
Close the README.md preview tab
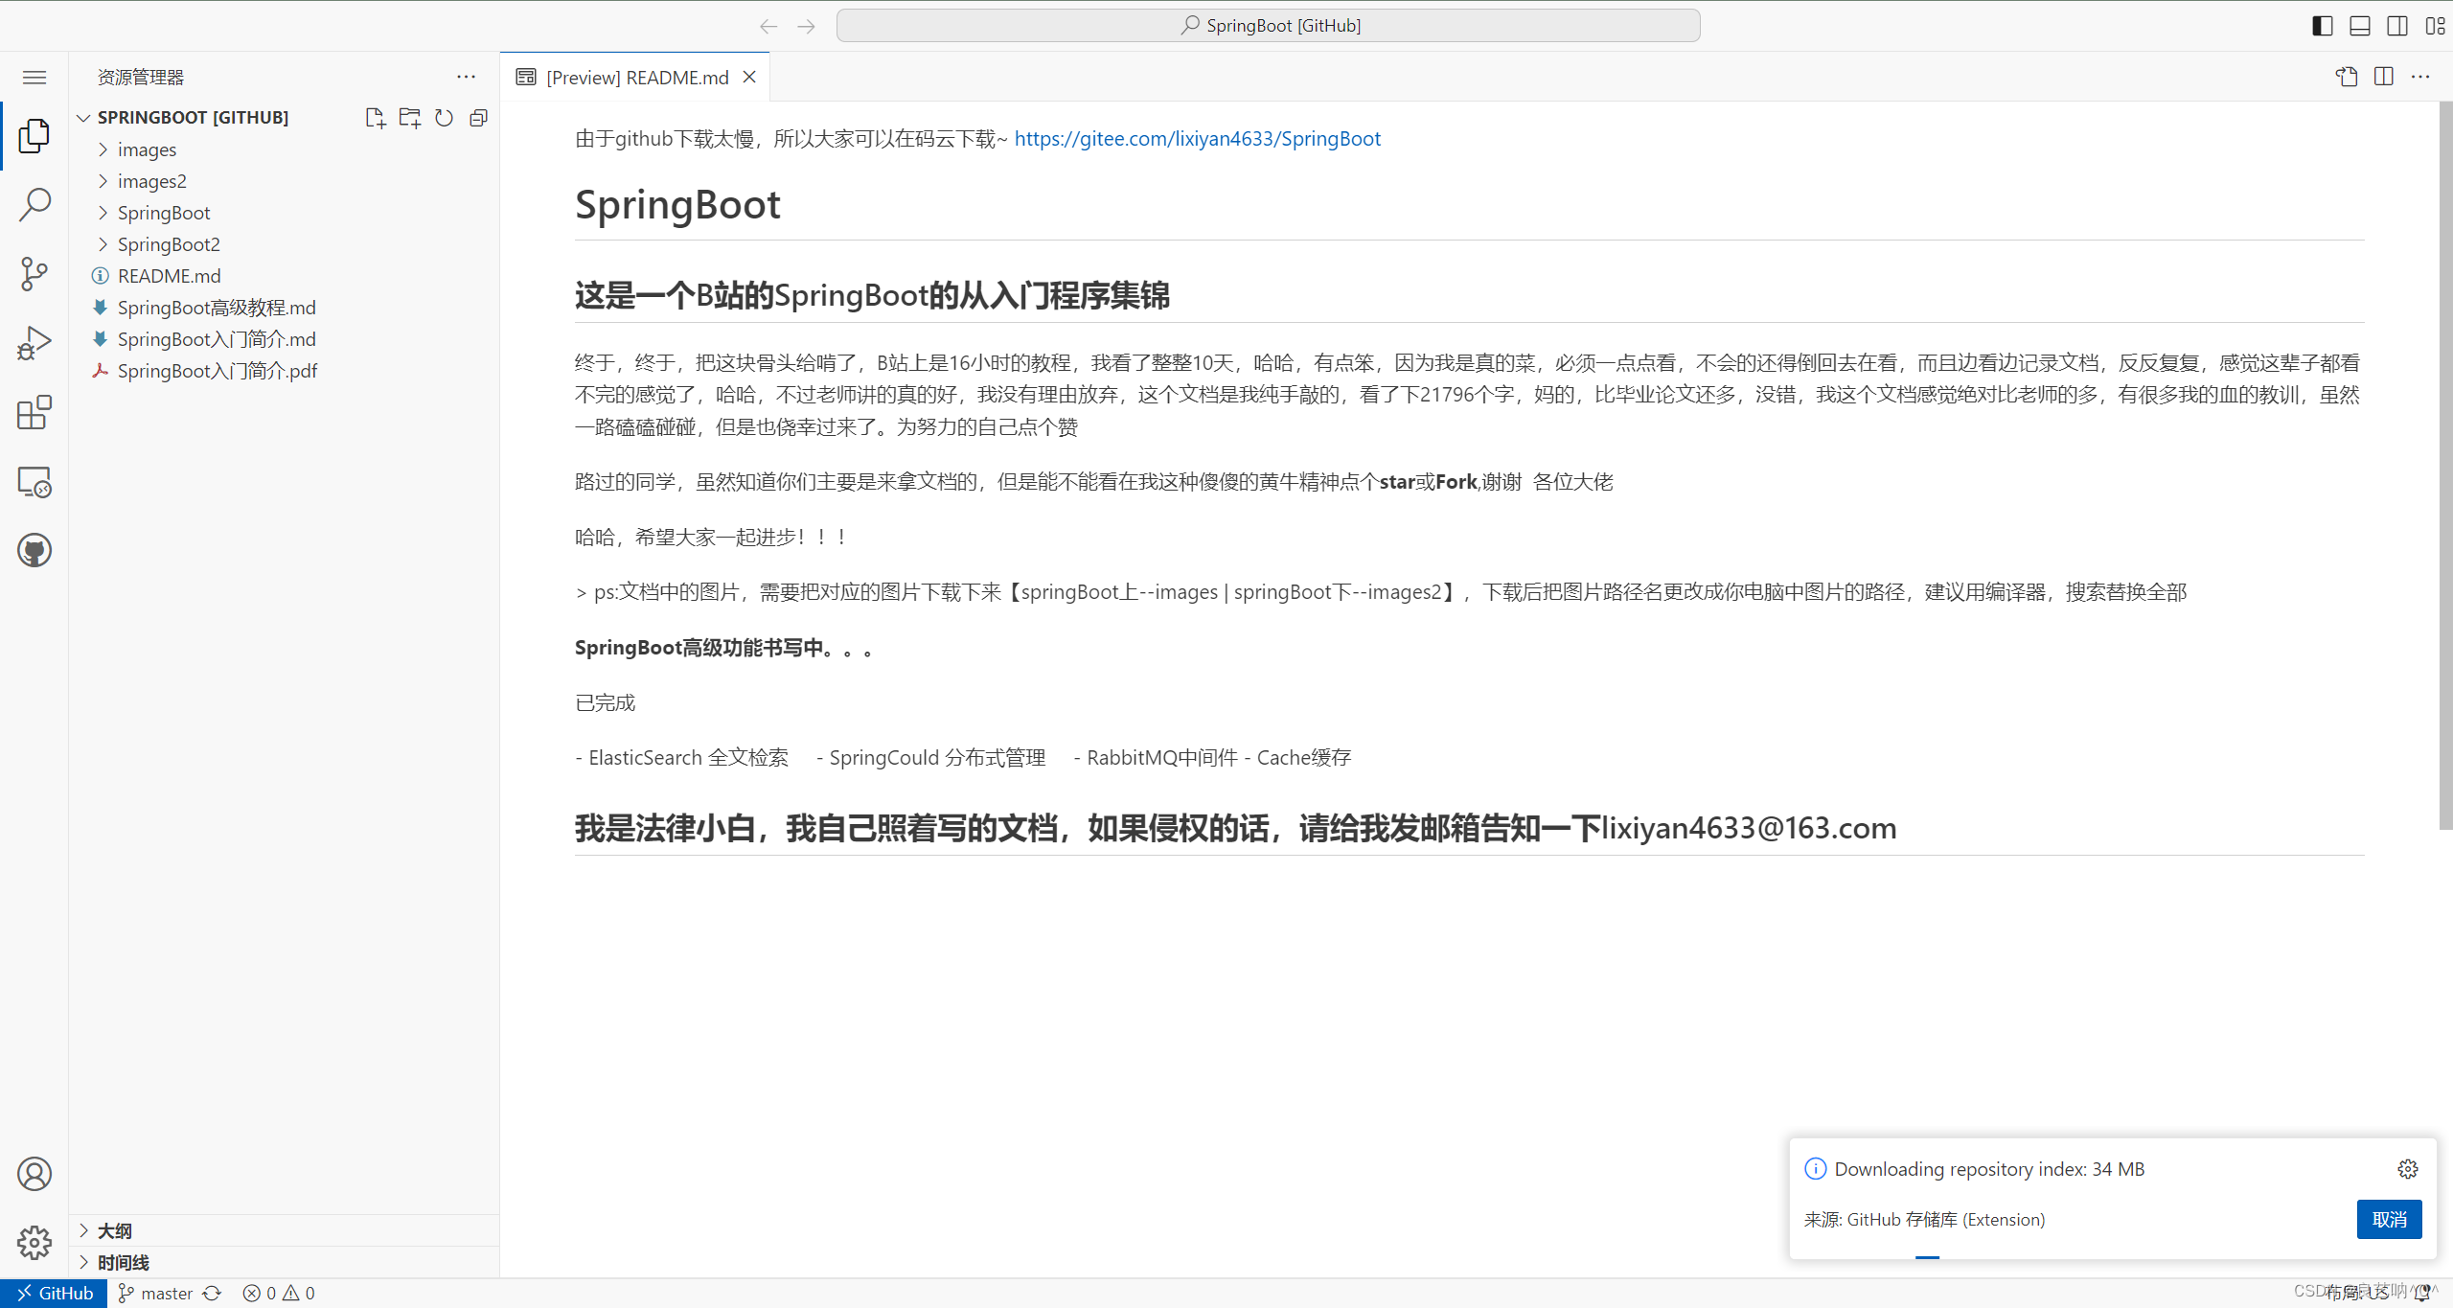pos(749,77)
